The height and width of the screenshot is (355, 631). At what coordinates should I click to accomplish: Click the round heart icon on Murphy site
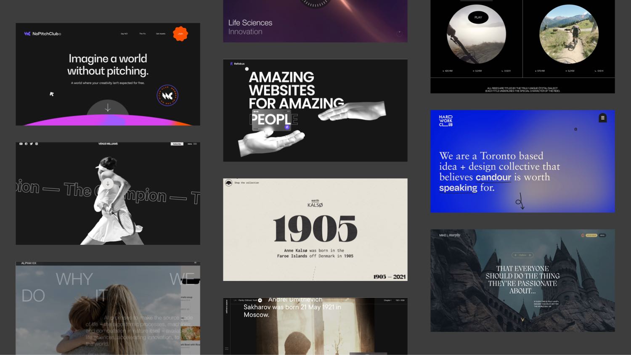[583, 236]
